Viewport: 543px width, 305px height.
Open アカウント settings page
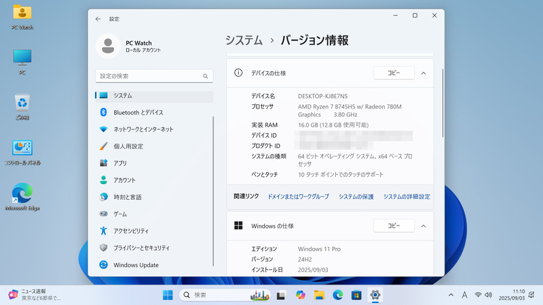[x=155, y=180]
